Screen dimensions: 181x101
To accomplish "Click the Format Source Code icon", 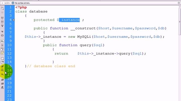I will point(2,88).
